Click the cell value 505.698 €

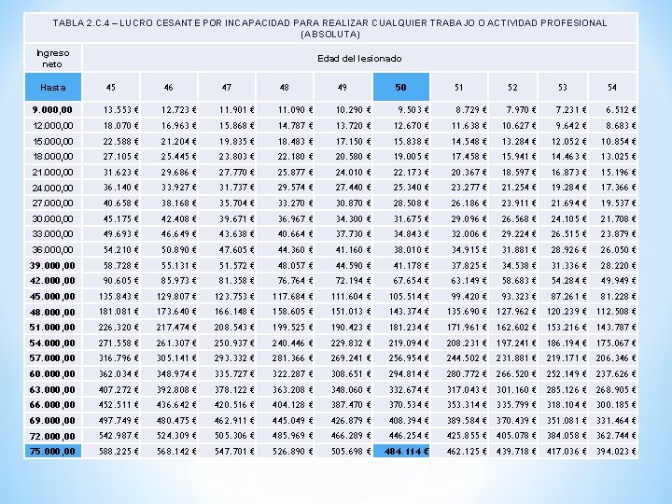click(x=351, y=452)
